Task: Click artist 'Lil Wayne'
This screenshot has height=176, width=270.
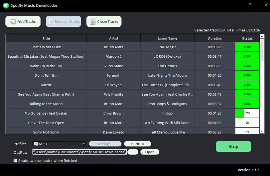Action: coord(113,85)
